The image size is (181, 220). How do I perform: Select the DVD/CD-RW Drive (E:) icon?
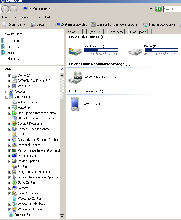tap(75, 77)
